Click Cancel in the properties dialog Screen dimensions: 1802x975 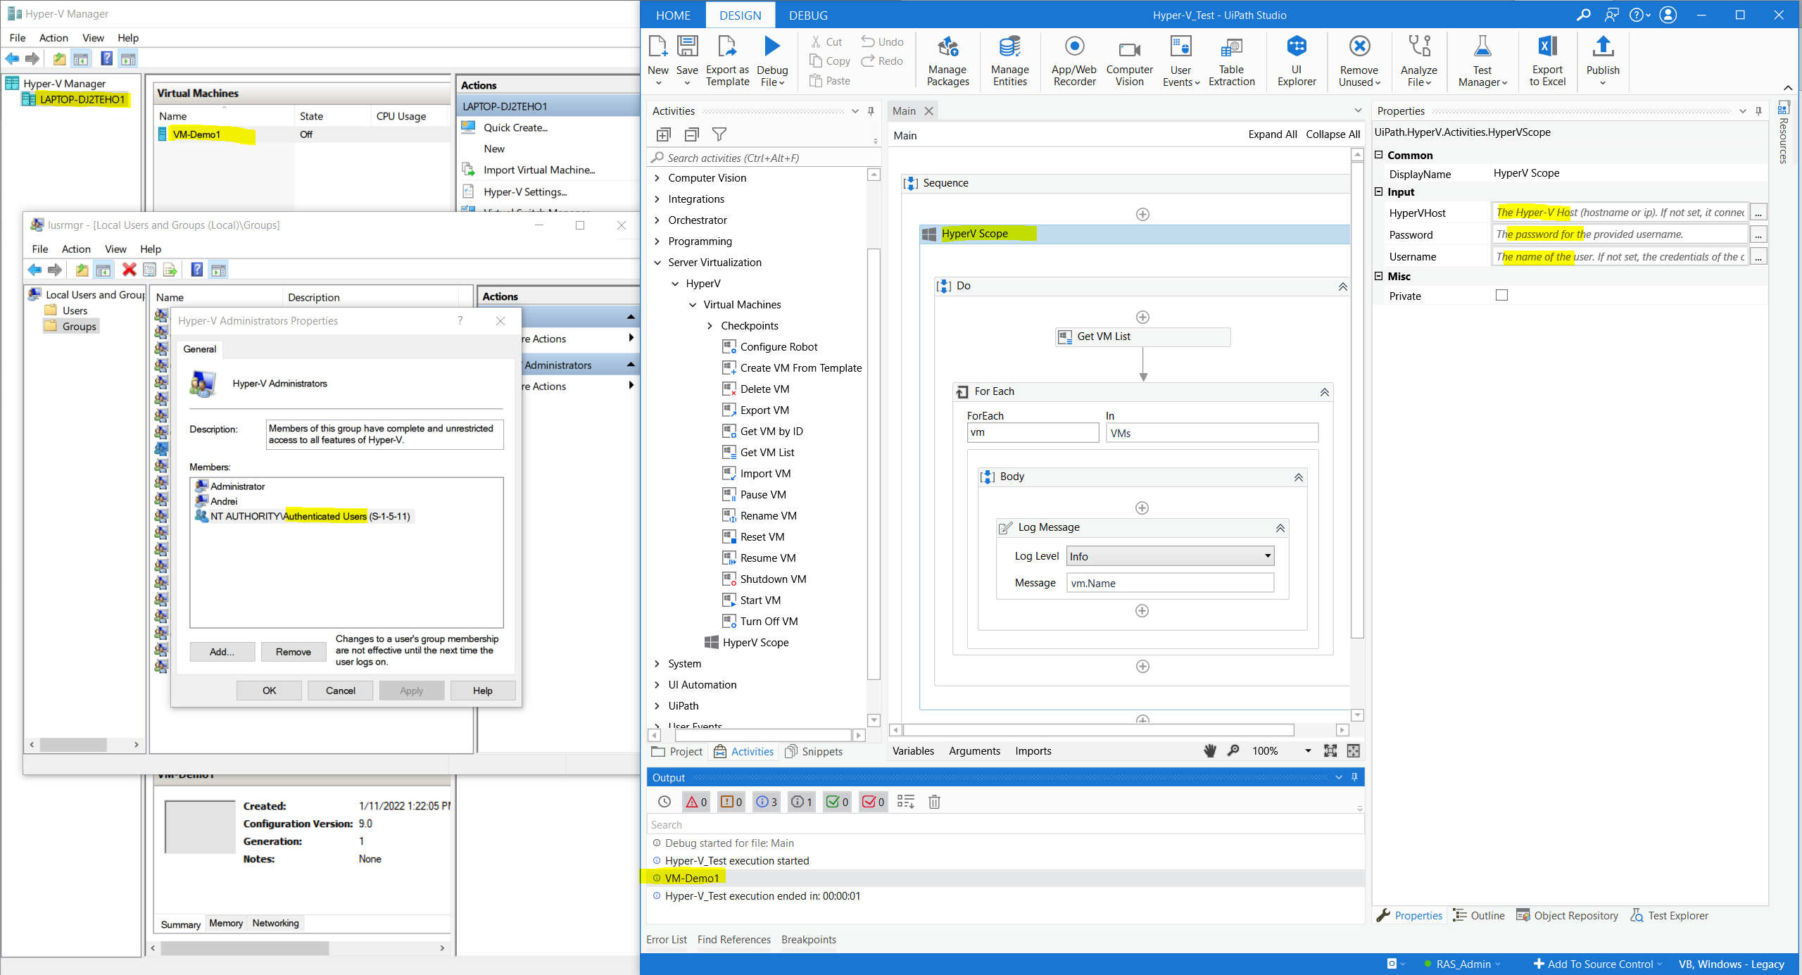click(x=341, y=691)
